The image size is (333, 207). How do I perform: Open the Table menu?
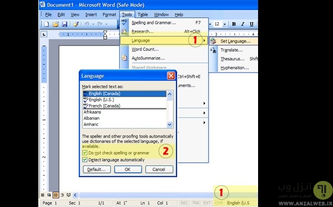143,14
